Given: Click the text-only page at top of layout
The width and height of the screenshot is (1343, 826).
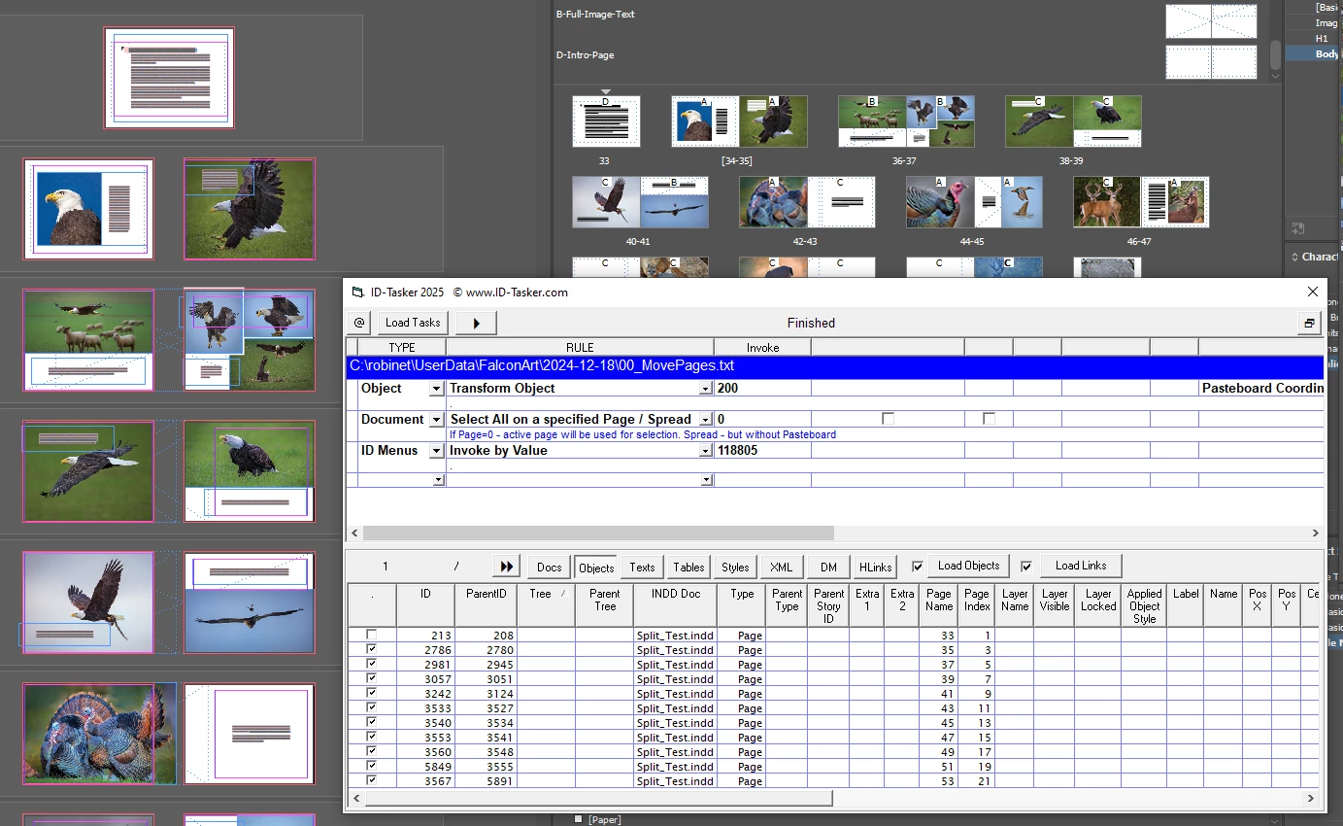Looking at the screenshot, I should [169, 78].
